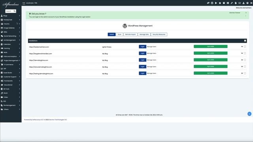Click the download icon left of help icon
The image size is (253, 142).
(244, 3)
